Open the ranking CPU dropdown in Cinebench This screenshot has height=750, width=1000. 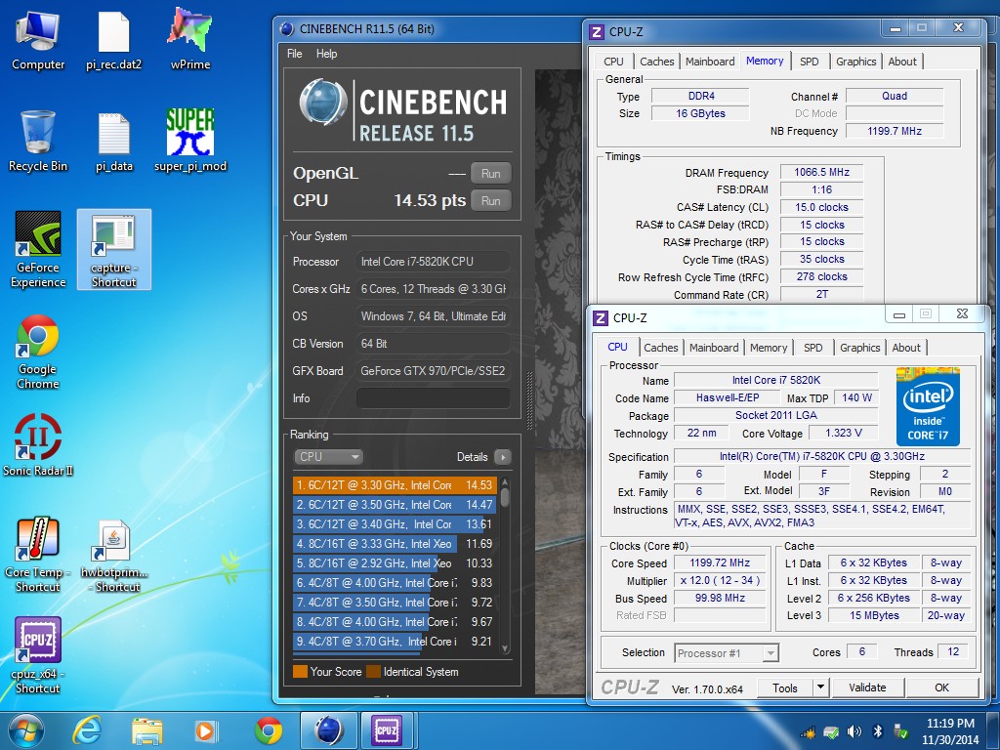pos(328,457)
